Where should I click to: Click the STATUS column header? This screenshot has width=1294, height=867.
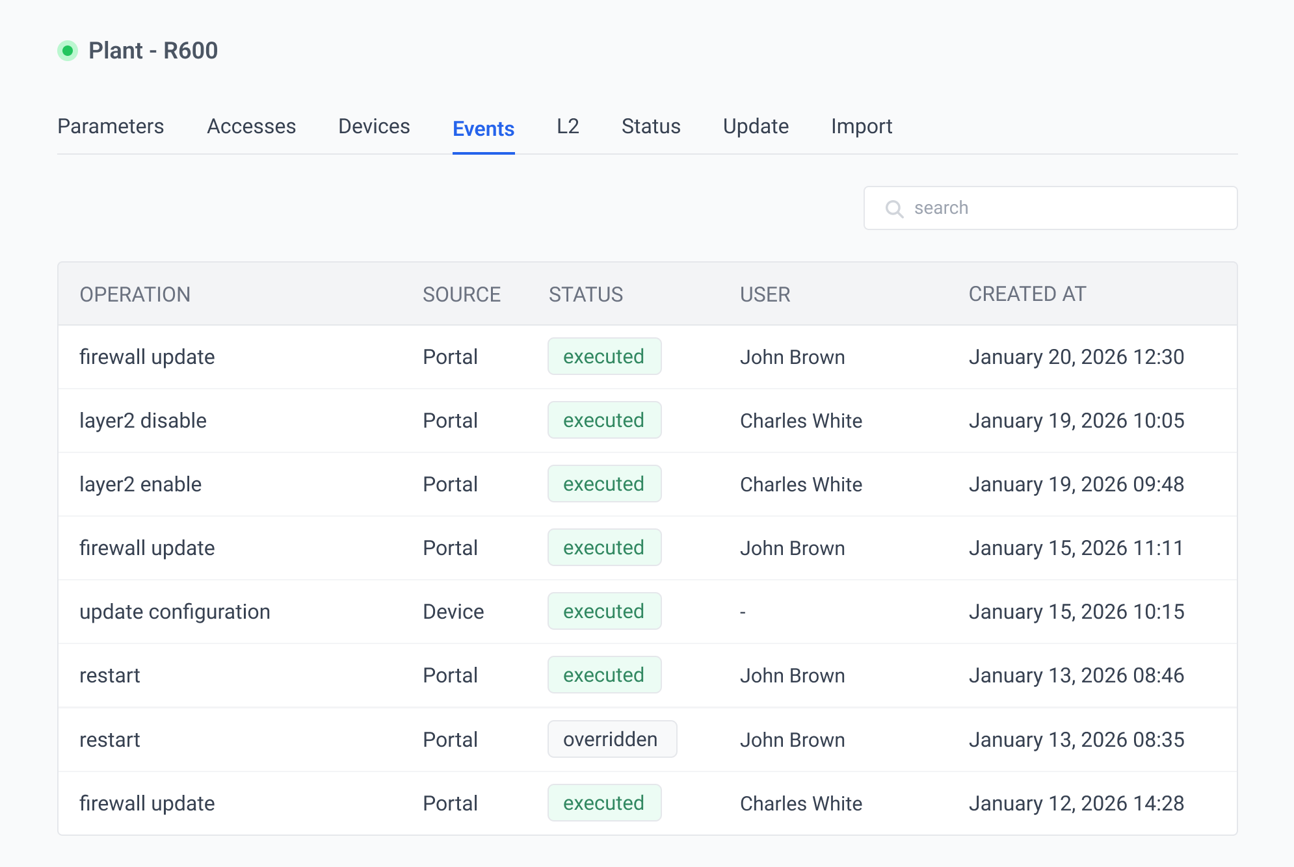pyautogui.click(x=585, y=294)
